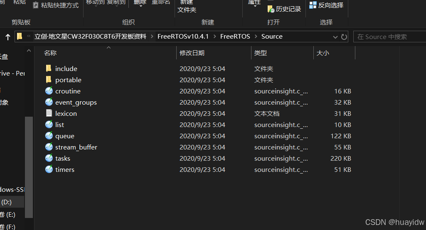Select the event_groups file icon
This screenshot has height=230, width=426.
click(49, 102)
